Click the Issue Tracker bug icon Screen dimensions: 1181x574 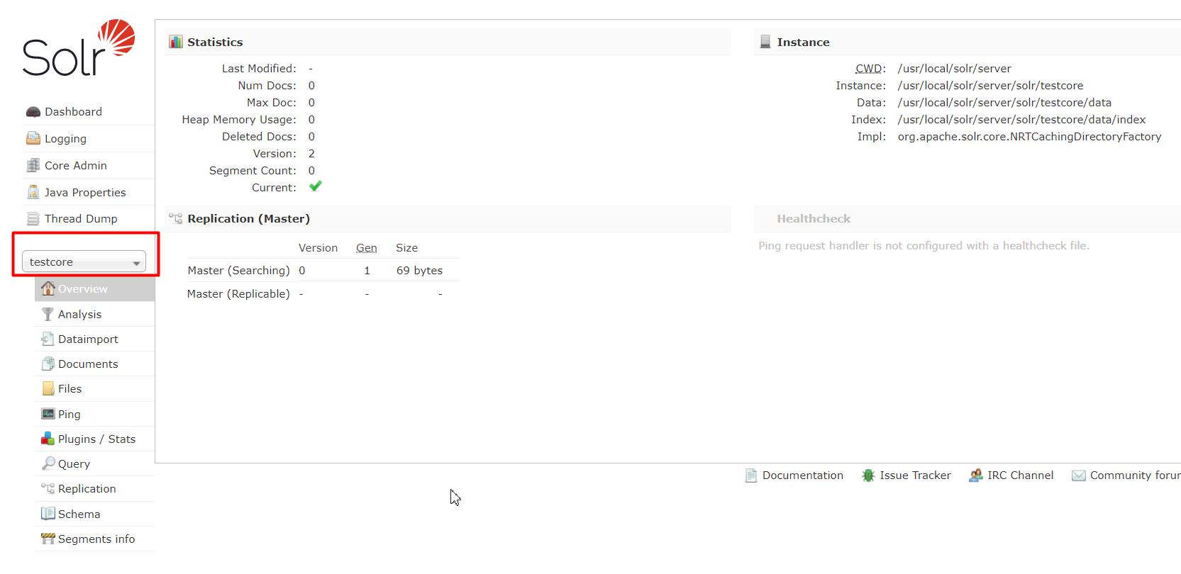pos(868,475)
